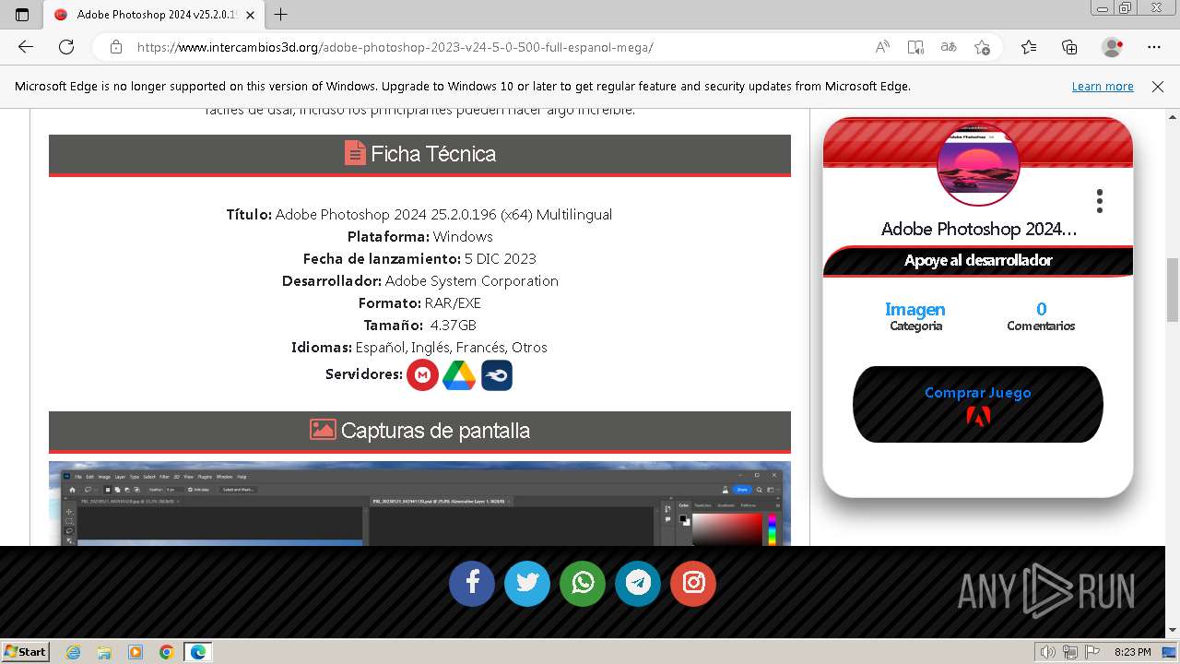Click the network tray icon
The height and width of the screenshot is (664, 1180).
(1070, 652)
